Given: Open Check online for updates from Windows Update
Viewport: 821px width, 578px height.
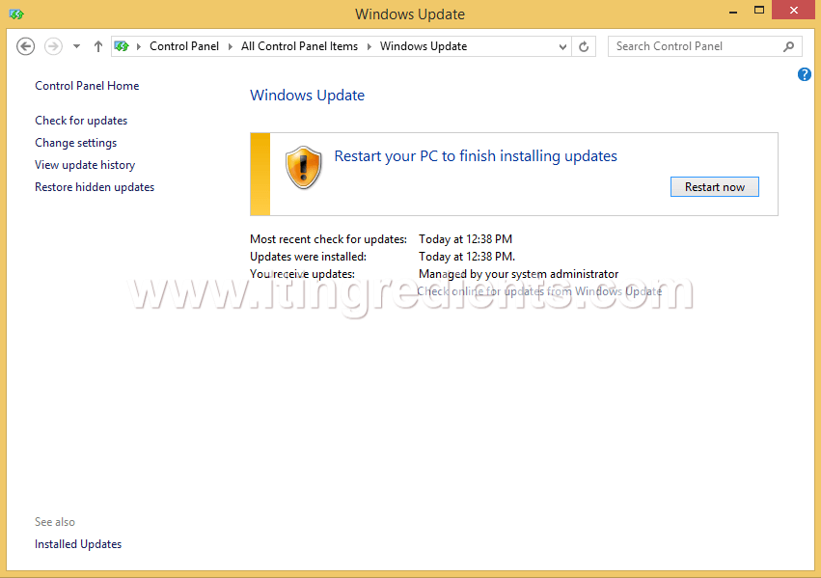Looking at the screenshot, I should 542,290.
